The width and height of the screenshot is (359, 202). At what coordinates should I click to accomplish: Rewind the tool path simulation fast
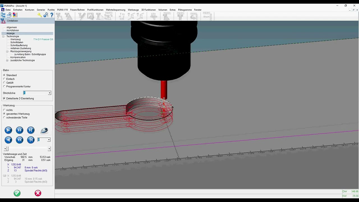tap(20, 140)
